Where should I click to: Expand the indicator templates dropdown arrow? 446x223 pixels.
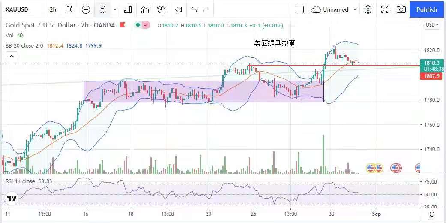click(115, 9)
